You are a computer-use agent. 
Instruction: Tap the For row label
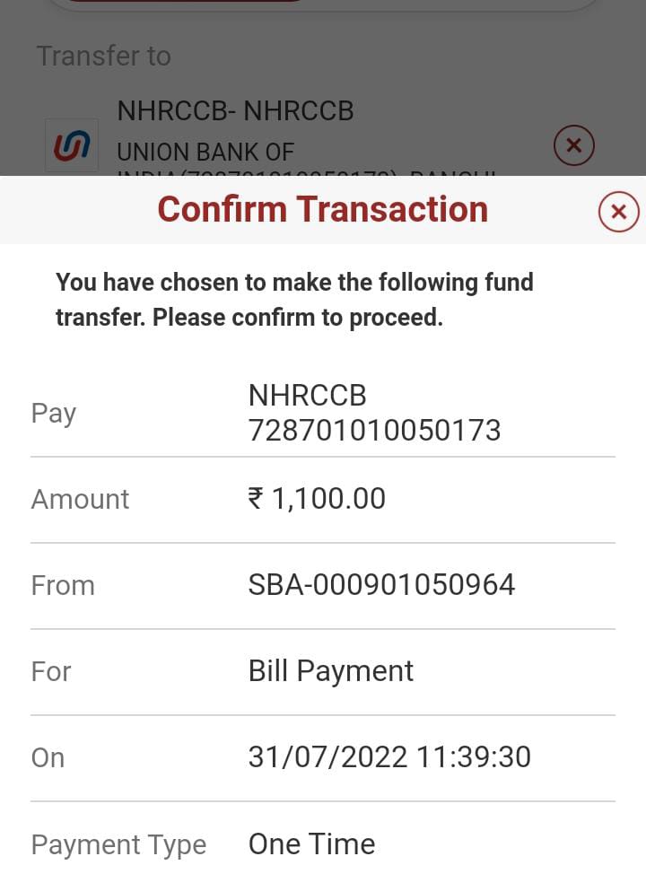[51, 671]
